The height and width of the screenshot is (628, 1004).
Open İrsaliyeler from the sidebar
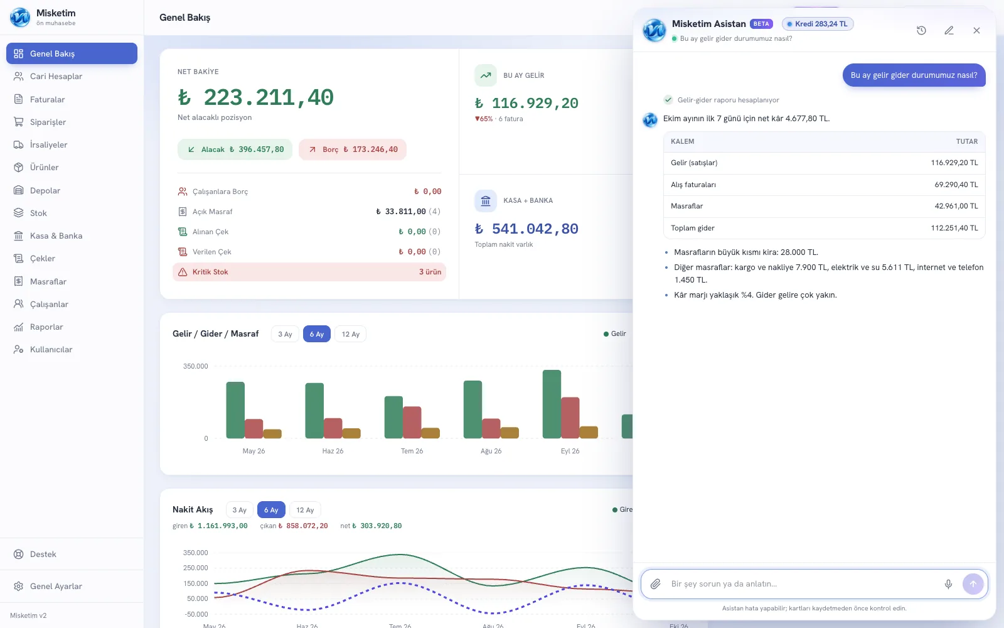(72, 144)
